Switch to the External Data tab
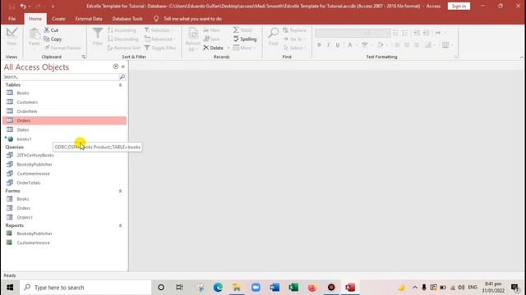526x295 pixels. [x=89, y=19]
